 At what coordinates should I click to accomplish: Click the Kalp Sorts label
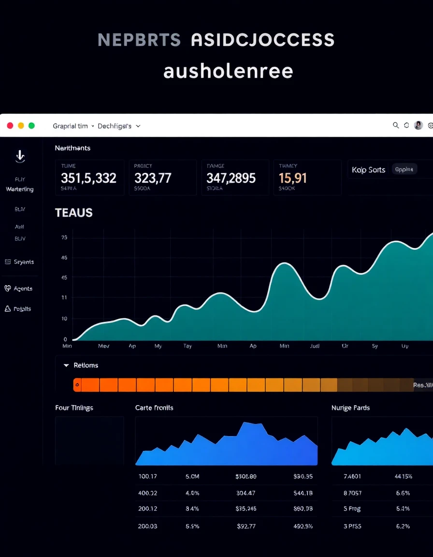tap(368, 170)
